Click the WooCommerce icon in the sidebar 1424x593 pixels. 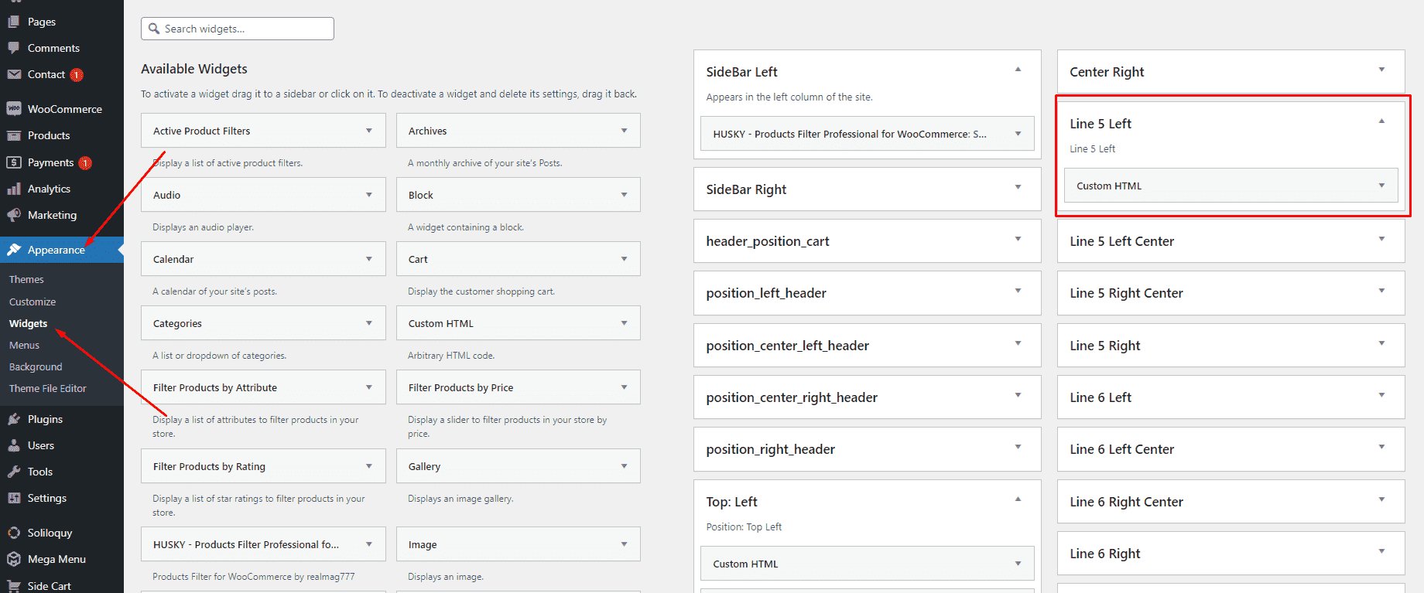click(x=14, y=109)
